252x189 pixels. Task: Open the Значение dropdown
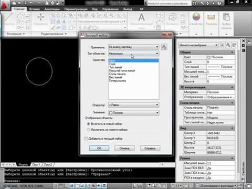point(133,113)
